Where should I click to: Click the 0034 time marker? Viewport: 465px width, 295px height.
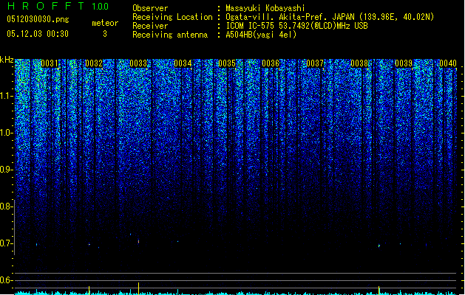tap(183, 63)
